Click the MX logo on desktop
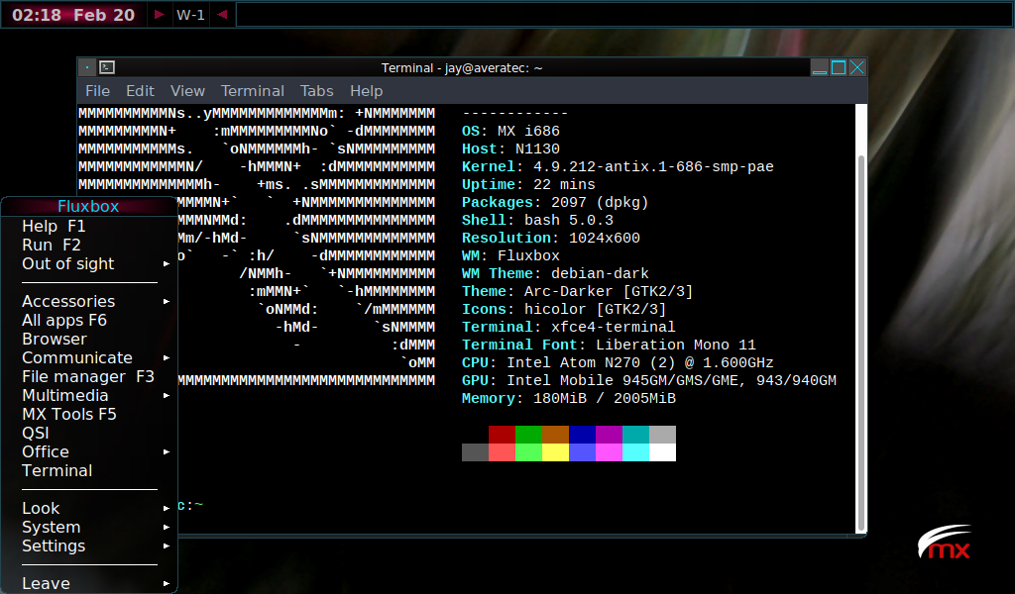The height and width of the screenshot is (594, 1015). [x=945, y=542]
